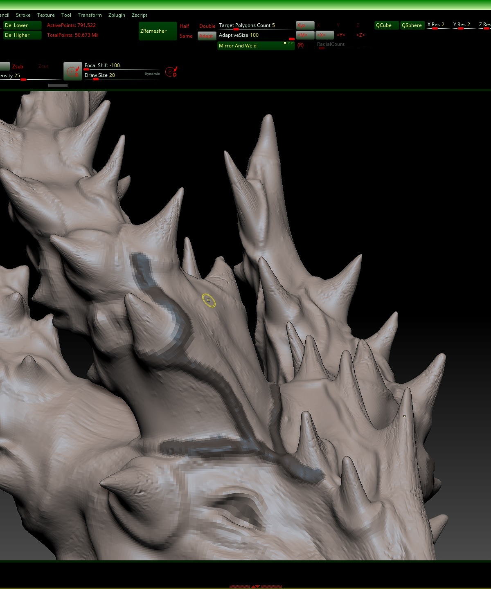Click the Dynamic brush (D) icon
Viewport: 491px width, 589px height.
(171, 72)
